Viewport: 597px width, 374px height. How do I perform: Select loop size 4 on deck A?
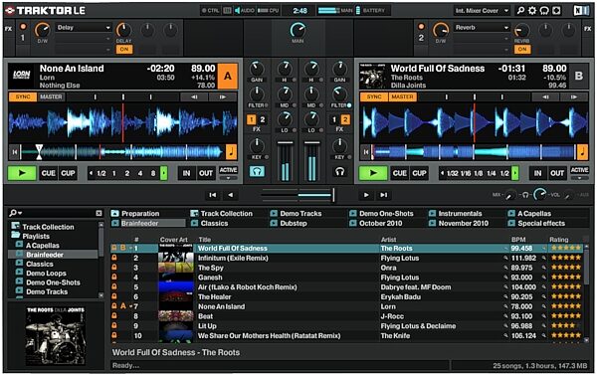tap(140, 173)
